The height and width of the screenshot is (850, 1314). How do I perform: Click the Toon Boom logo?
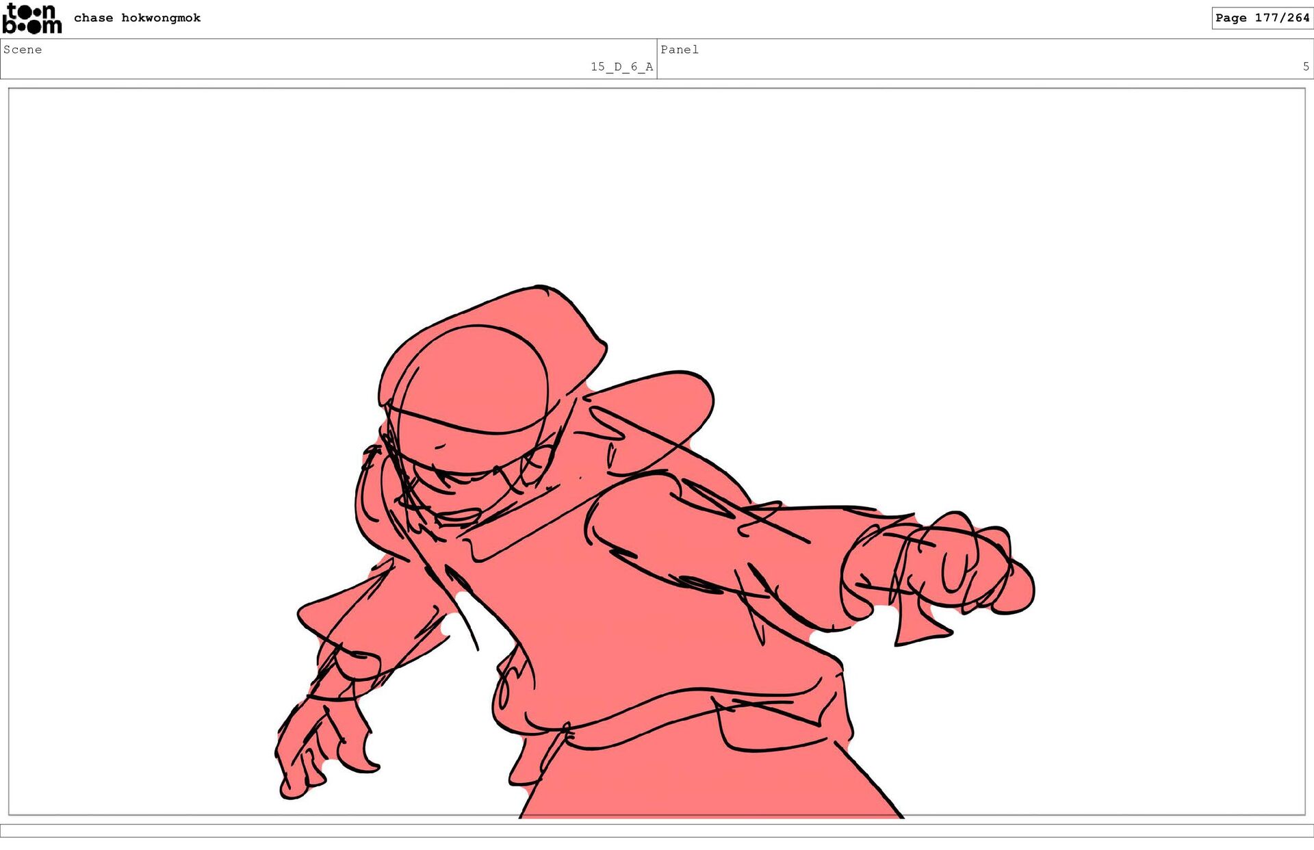[31, 18]
